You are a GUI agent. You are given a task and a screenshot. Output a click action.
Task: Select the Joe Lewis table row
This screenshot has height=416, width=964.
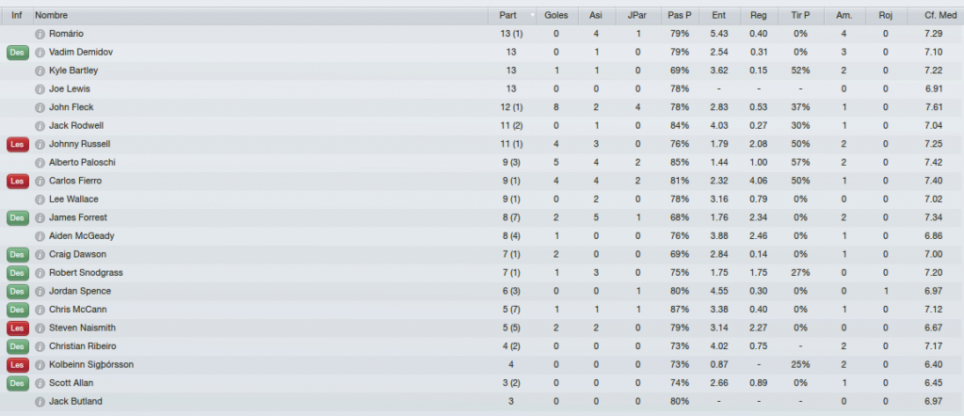click(x=482, y=89)
